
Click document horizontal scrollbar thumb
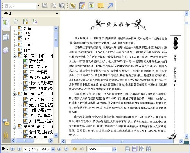(x=122, y=142)
